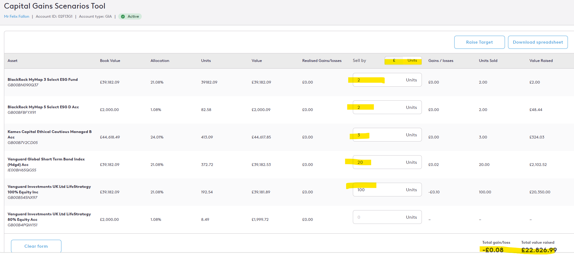Edit sell units for BlackRock MyMap 5
This screenshot has height=255, width=574.
(387, 107)
